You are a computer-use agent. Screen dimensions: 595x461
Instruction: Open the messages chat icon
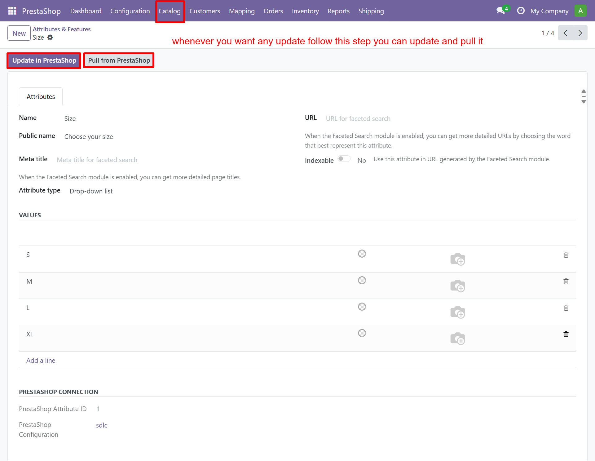(500, 11)
